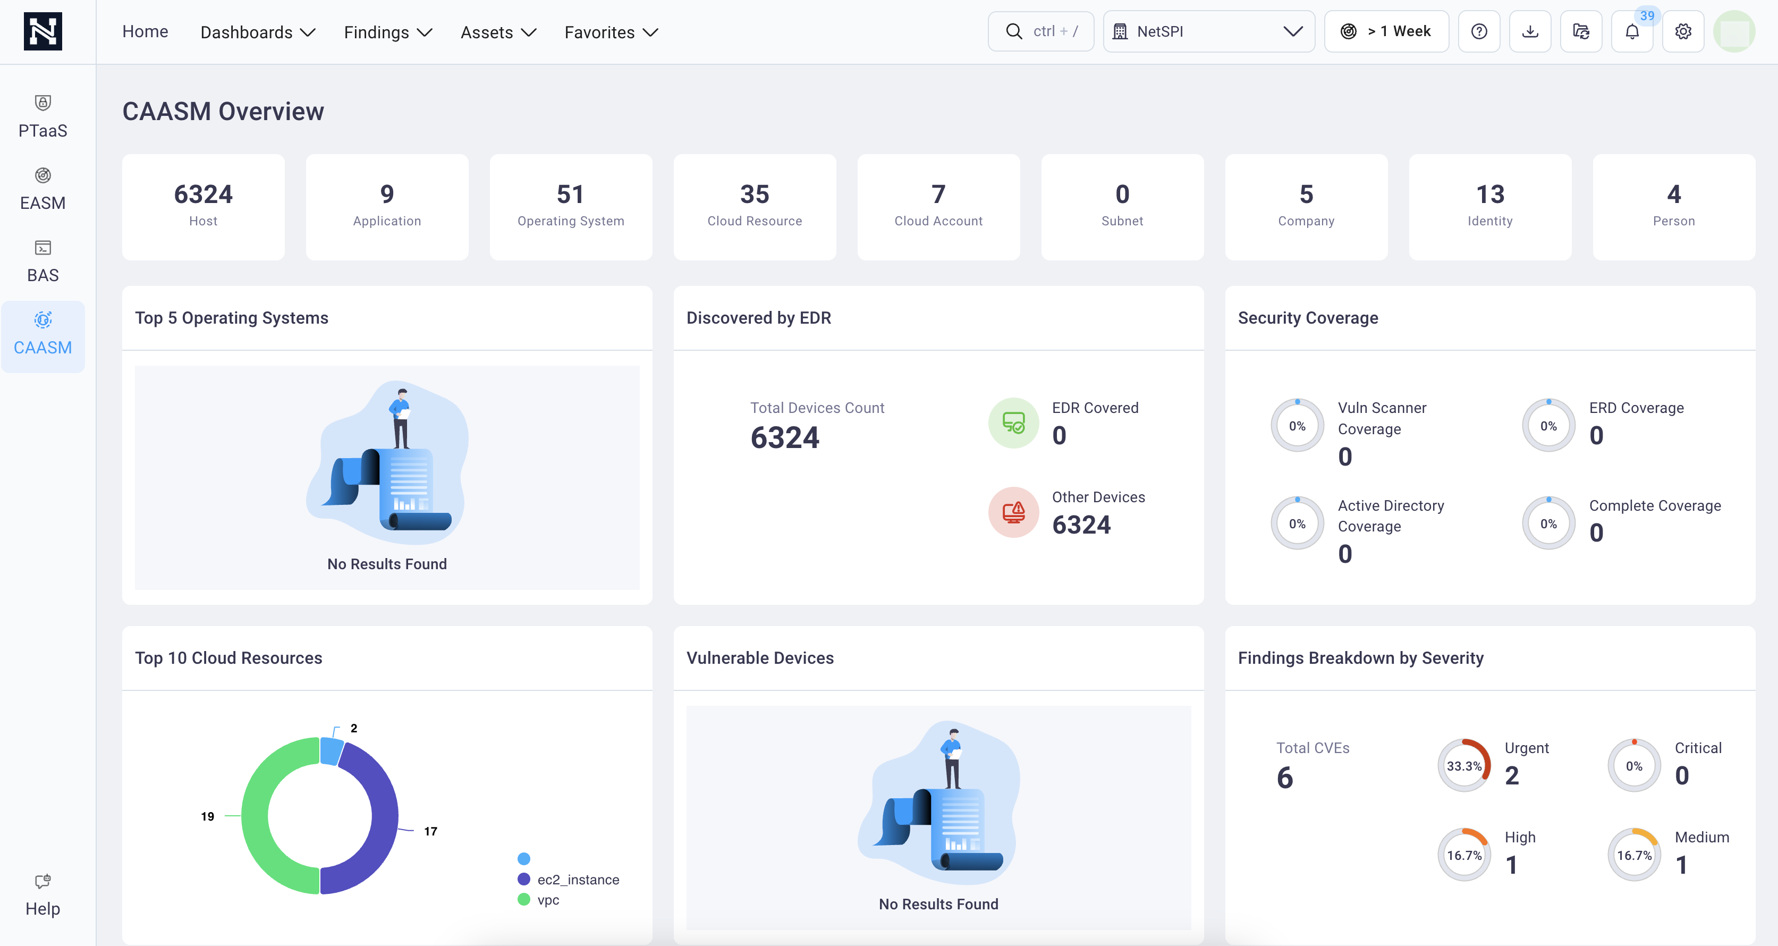Open the folder sync icon
Screen dimensions: 1778x946
pos(1581,32)
